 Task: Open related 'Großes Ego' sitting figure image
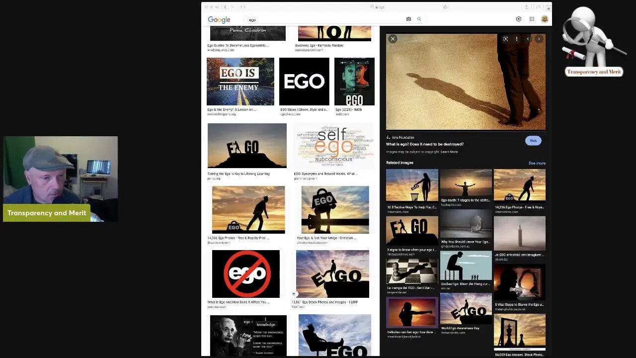466,265
